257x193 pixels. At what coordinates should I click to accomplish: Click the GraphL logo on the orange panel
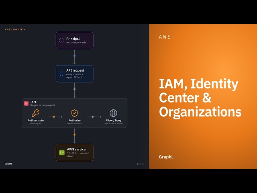tap(166, 157)
